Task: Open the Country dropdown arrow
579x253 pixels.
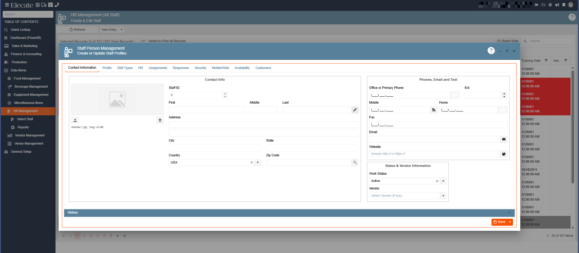Action: (x=258, y=163)
